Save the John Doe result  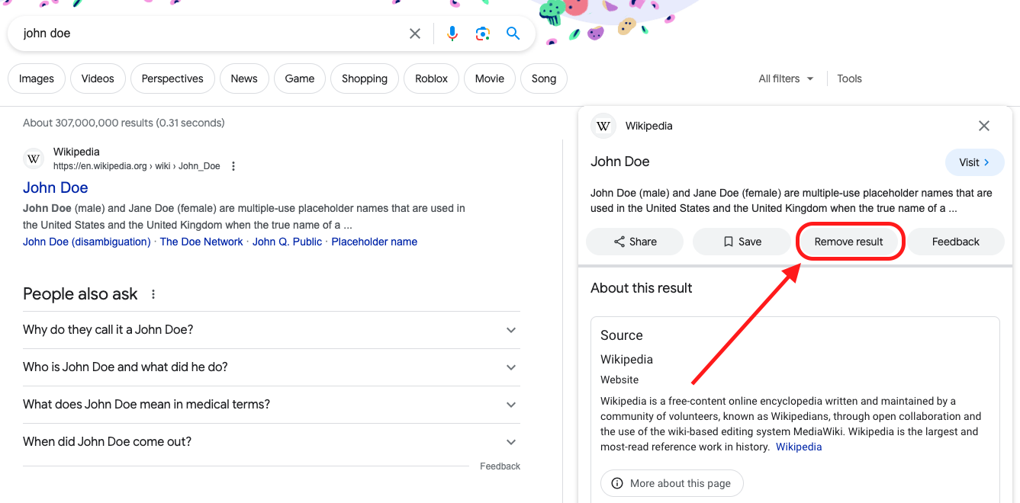pyautogui.click(x=741, y=241)
